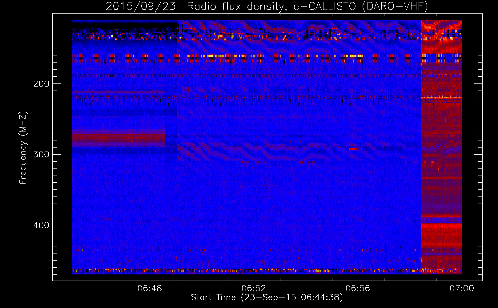498x308 pixels.
Task: Click the '200' frequency tick label
Action: [41, 84]
